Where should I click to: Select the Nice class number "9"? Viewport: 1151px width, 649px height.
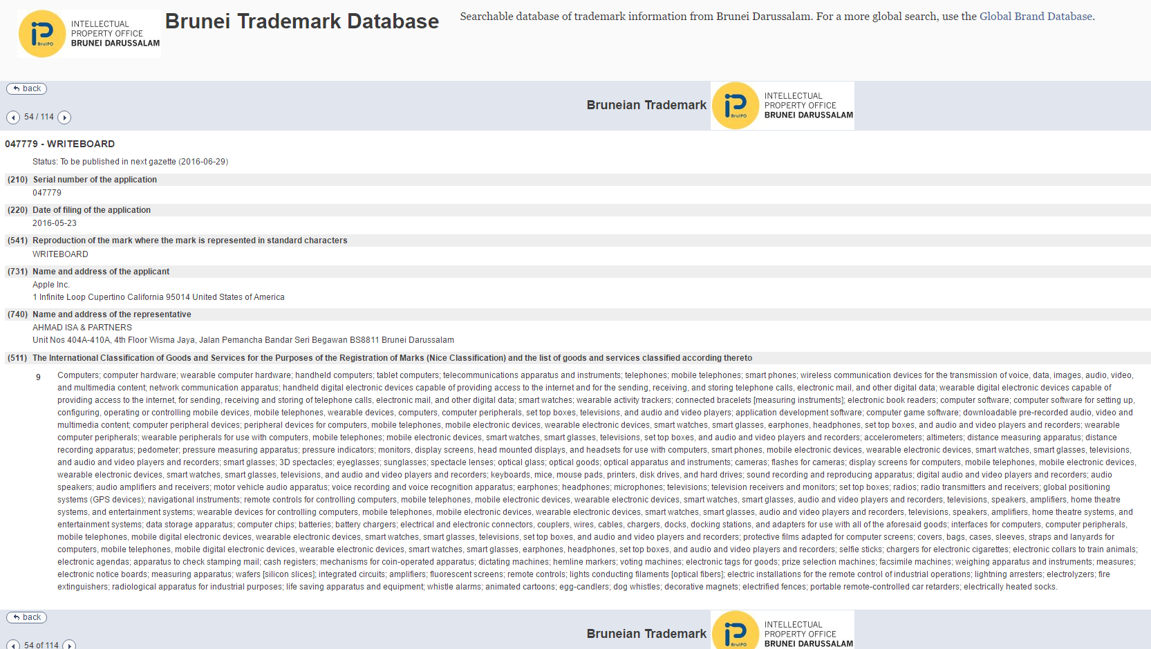39,377
